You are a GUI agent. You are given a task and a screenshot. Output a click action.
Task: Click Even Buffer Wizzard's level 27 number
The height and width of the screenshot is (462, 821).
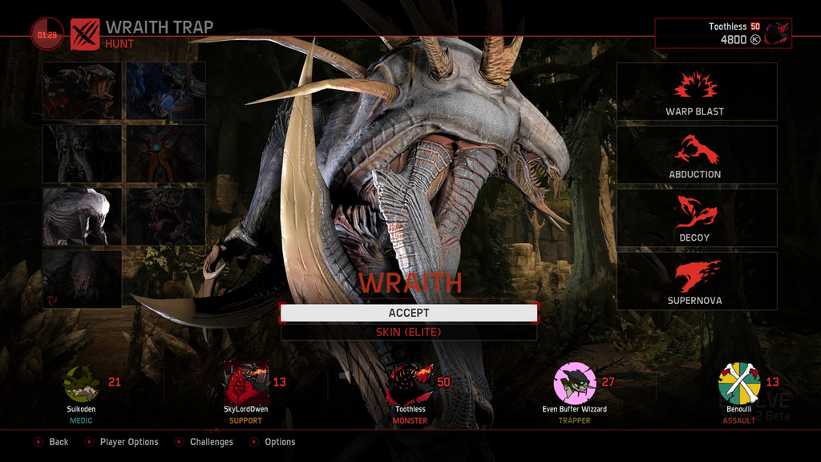coord(608,382)
